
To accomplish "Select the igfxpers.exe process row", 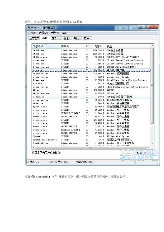I will click(x=91, y=77).
